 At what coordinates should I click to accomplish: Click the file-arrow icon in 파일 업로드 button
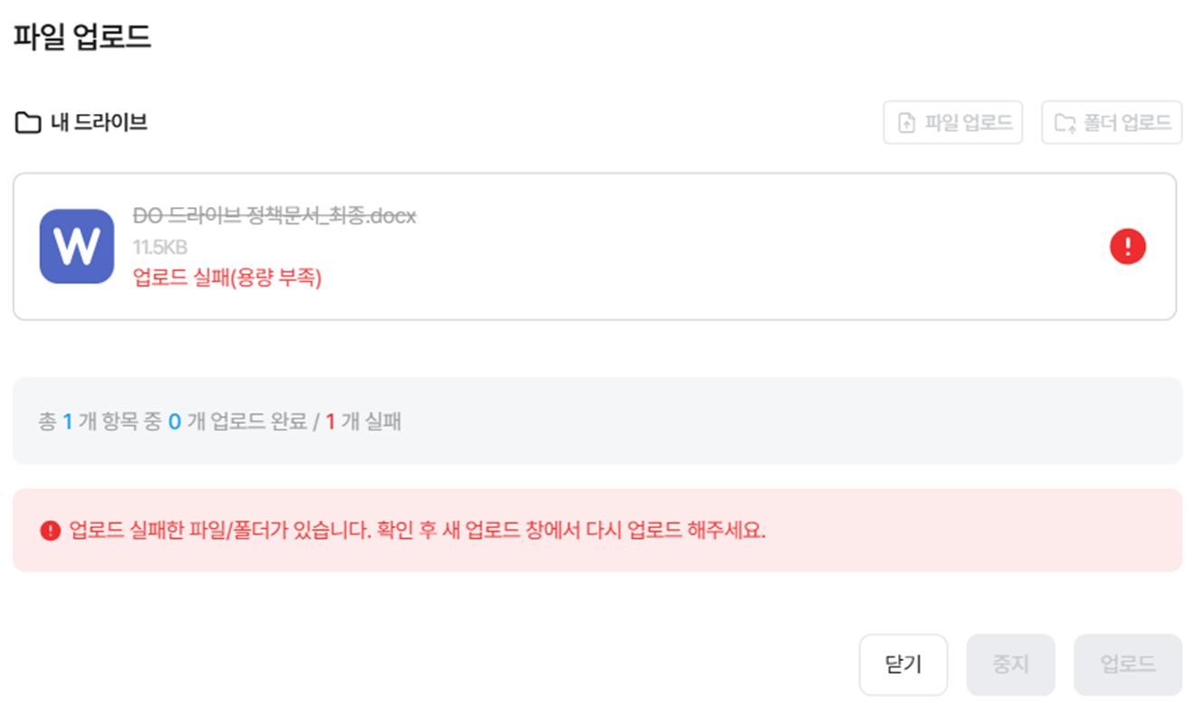tap(906, 123)
